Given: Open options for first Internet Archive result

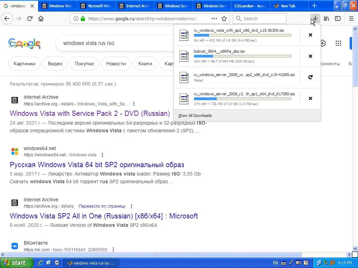Looking at the screenshot, I should tap(134, 104).
